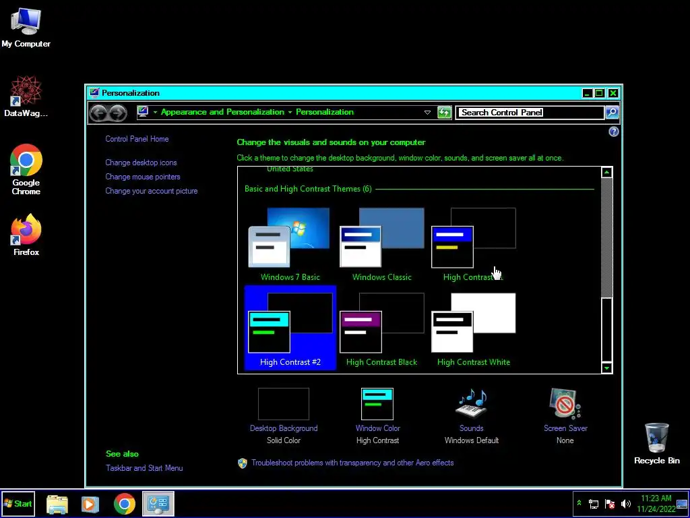Launch Firefox from the desktop
690x518 pixels.
tap(26, 235)
